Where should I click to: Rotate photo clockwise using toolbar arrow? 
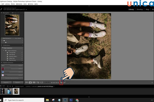64,83
